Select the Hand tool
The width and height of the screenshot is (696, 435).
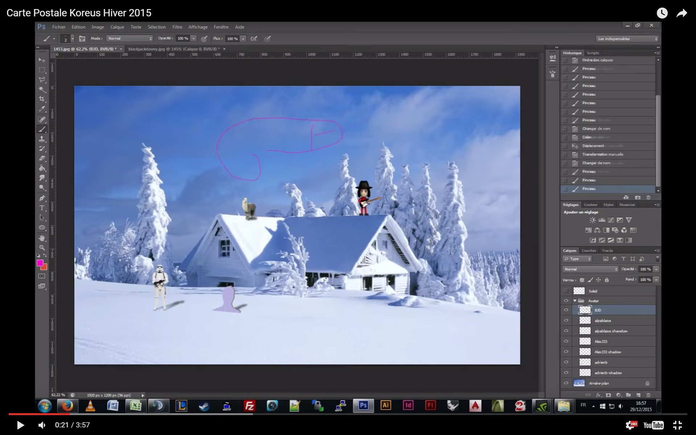click(42, 238)
